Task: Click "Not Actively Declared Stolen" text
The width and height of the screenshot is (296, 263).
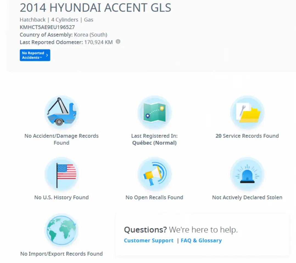Action: [247, 198]
